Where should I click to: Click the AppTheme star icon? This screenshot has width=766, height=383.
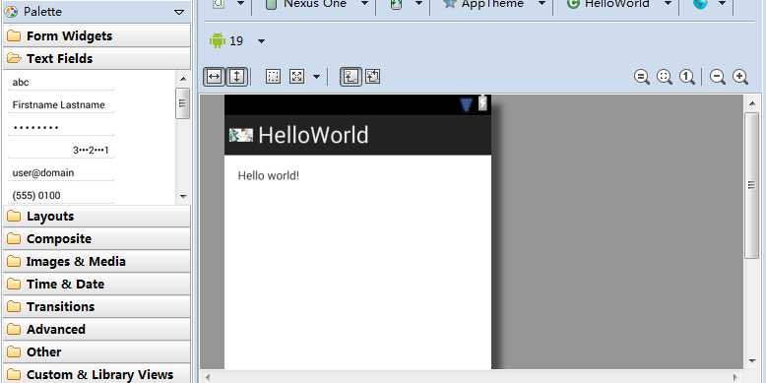[x=449, y=3]
